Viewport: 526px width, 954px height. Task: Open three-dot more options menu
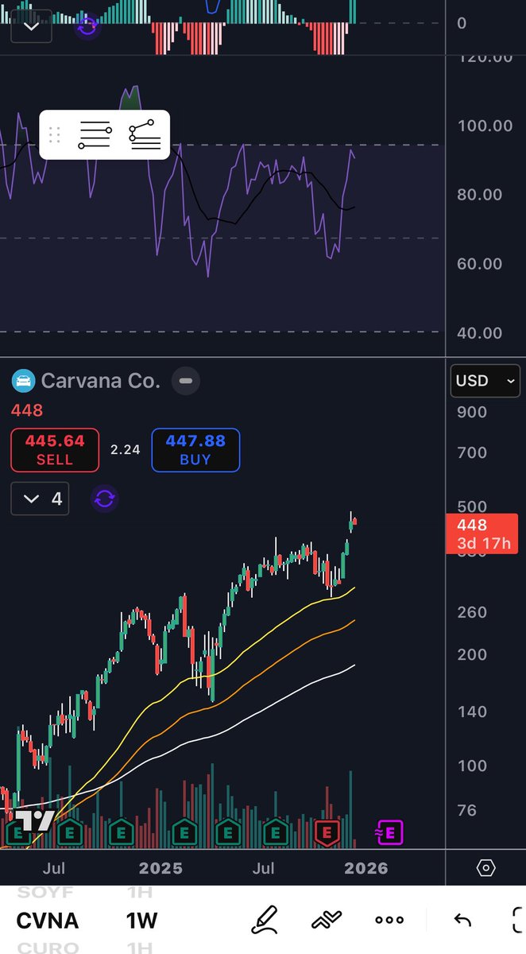389,920
